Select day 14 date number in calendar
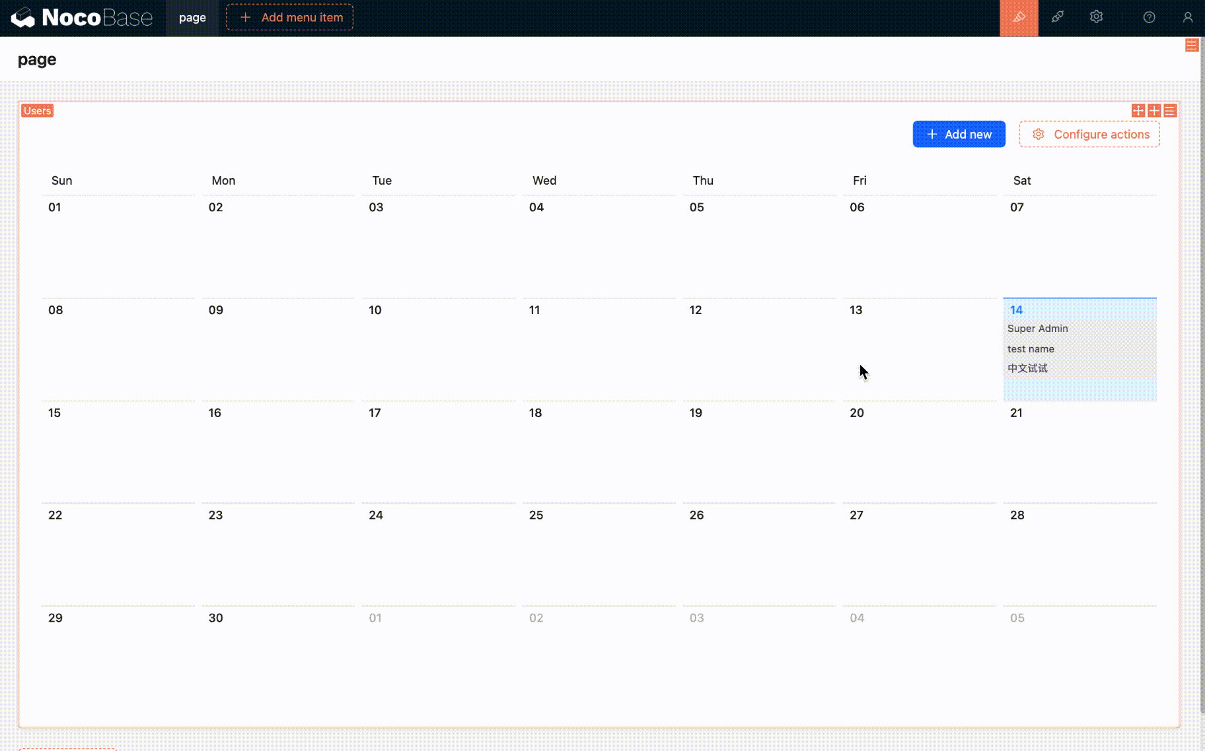1205x751 pixels. coord(1016,310)
